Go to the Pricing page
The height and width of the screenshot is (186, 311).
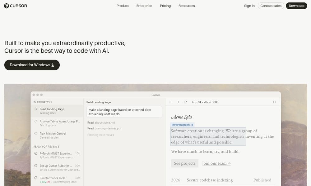coord(165,6)
